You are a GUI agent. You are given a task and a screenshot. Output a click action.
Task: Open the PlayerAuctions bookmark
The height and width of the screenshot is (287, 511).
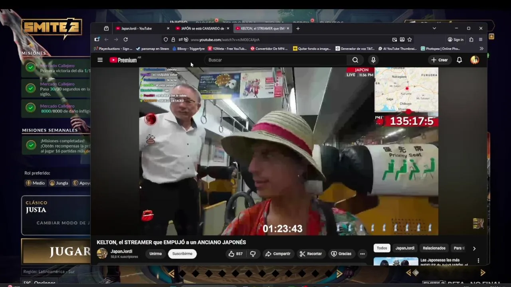point(113,49)
